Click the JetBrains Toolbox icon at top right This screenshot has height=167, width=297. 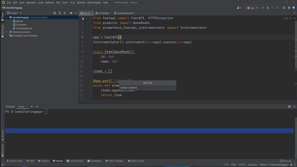[x=294, y=8]
